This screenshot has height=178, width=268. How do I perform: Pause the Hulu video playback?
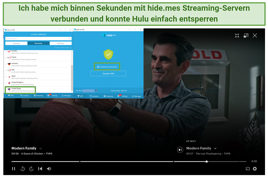point(14,169)
